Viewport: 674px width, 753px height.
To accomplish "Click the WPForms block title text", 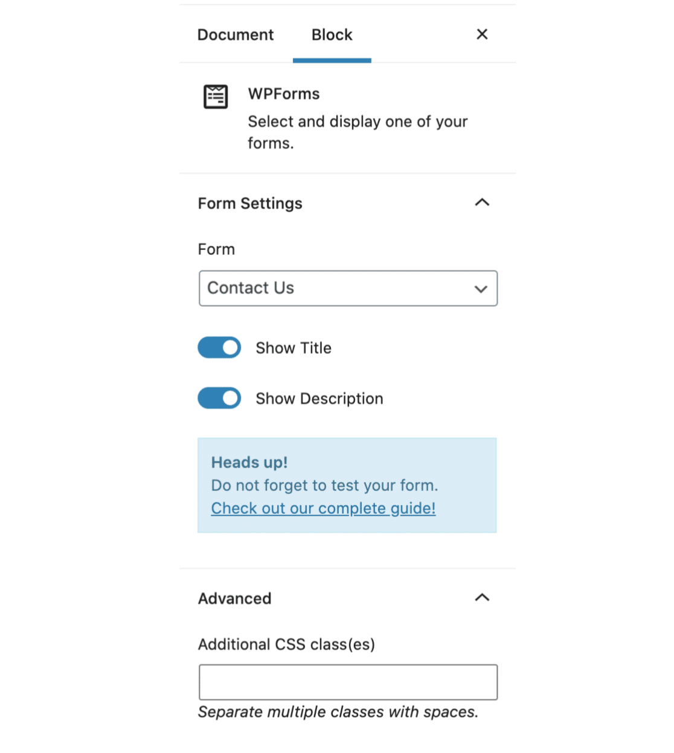I will pyautogui.click(x=284, y=94).
